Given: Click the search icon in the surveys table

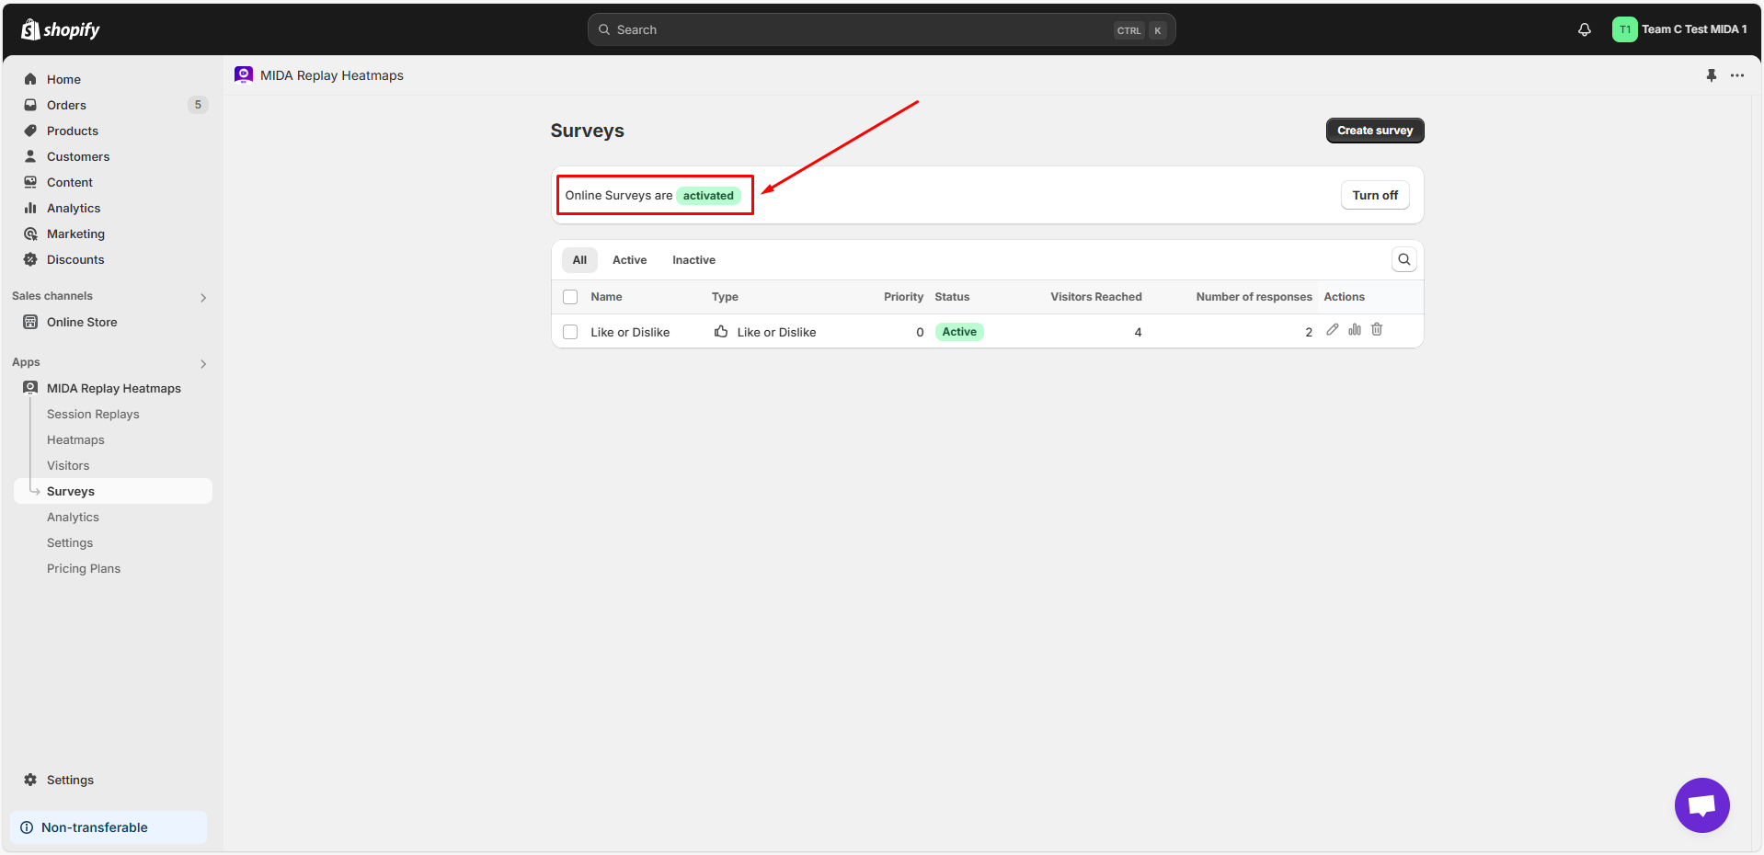Looking at the screenshot, I should (x=1403, y=260).
